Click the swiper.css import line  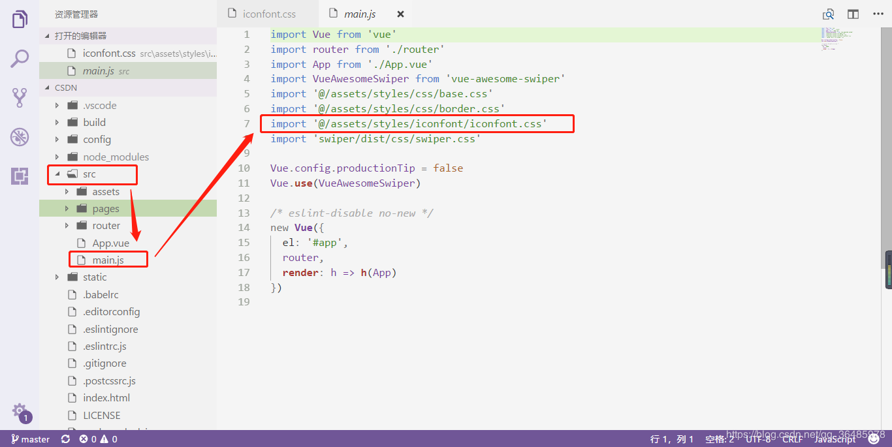point(375,138)
